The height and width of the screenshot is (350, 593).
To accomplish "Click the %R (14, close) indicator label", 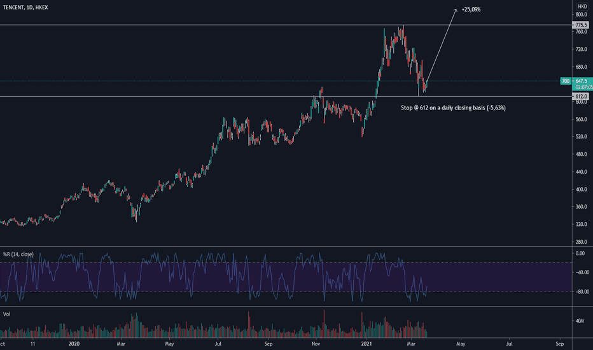I will [x=18, y=255].
